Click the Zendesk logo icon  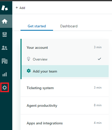pyautogui.click(x=5, y=8)
